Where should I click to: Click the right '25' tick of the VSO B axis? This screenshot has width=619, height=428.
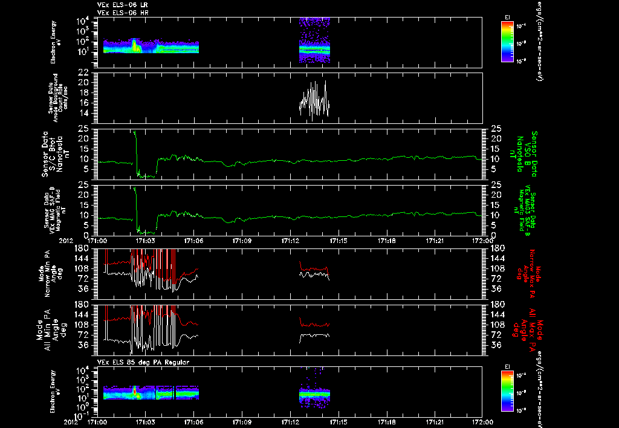[496, 128]
